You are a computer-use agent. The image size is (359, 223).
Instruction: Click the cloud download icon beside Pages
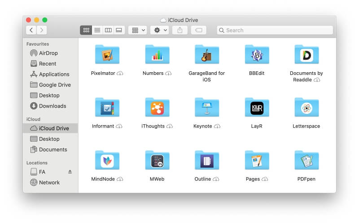(x=265, y=179)
